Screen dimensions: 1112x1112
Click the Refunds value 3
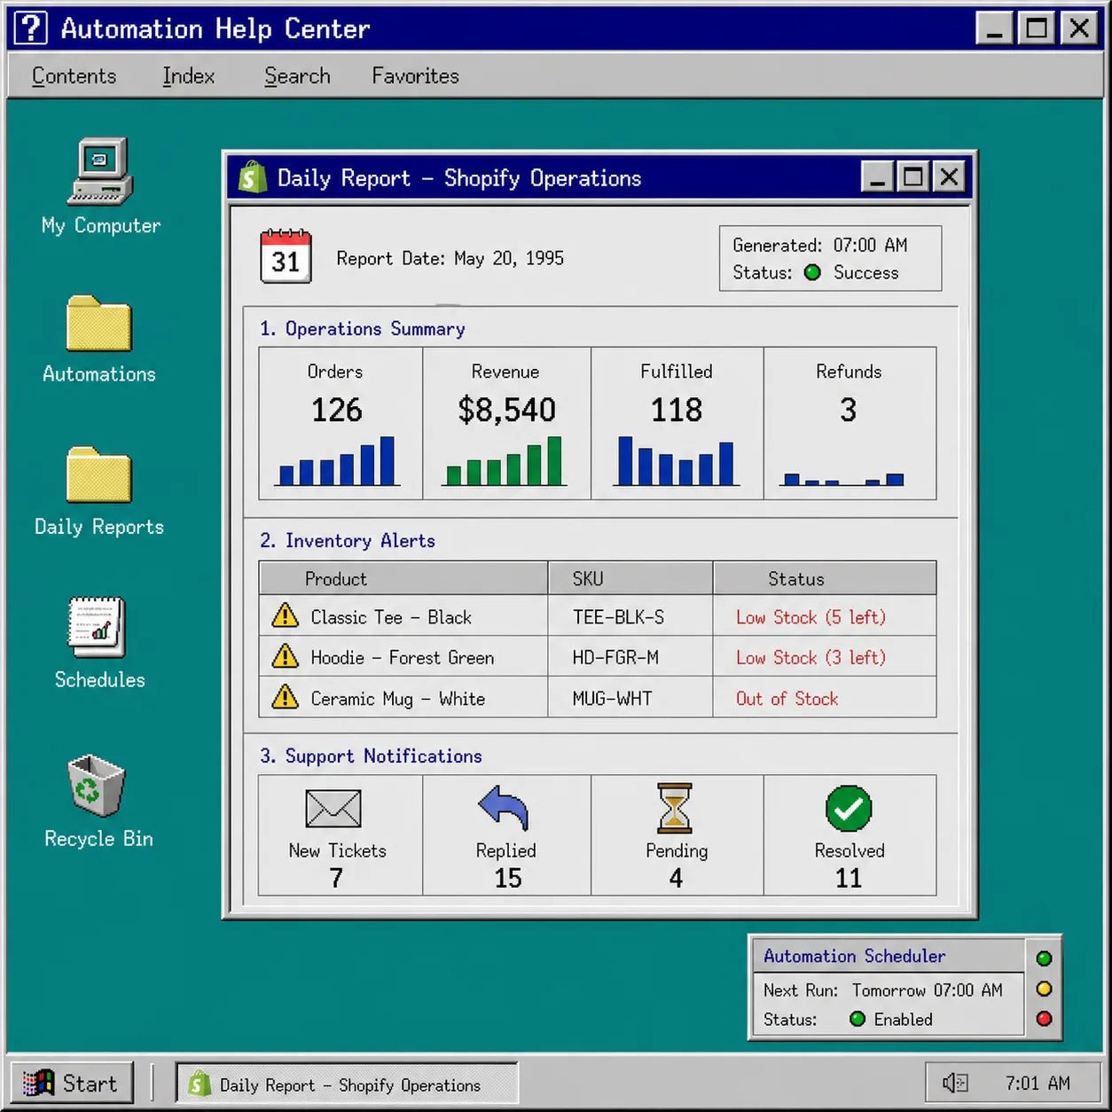[x=849, y=410]
